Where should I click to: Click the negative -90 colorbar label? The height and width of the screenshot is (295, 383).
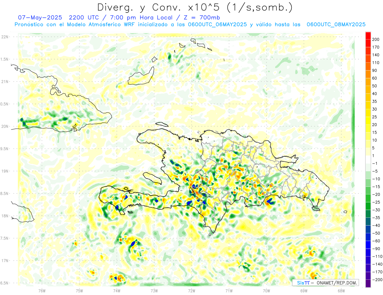(x=376, y=249)
